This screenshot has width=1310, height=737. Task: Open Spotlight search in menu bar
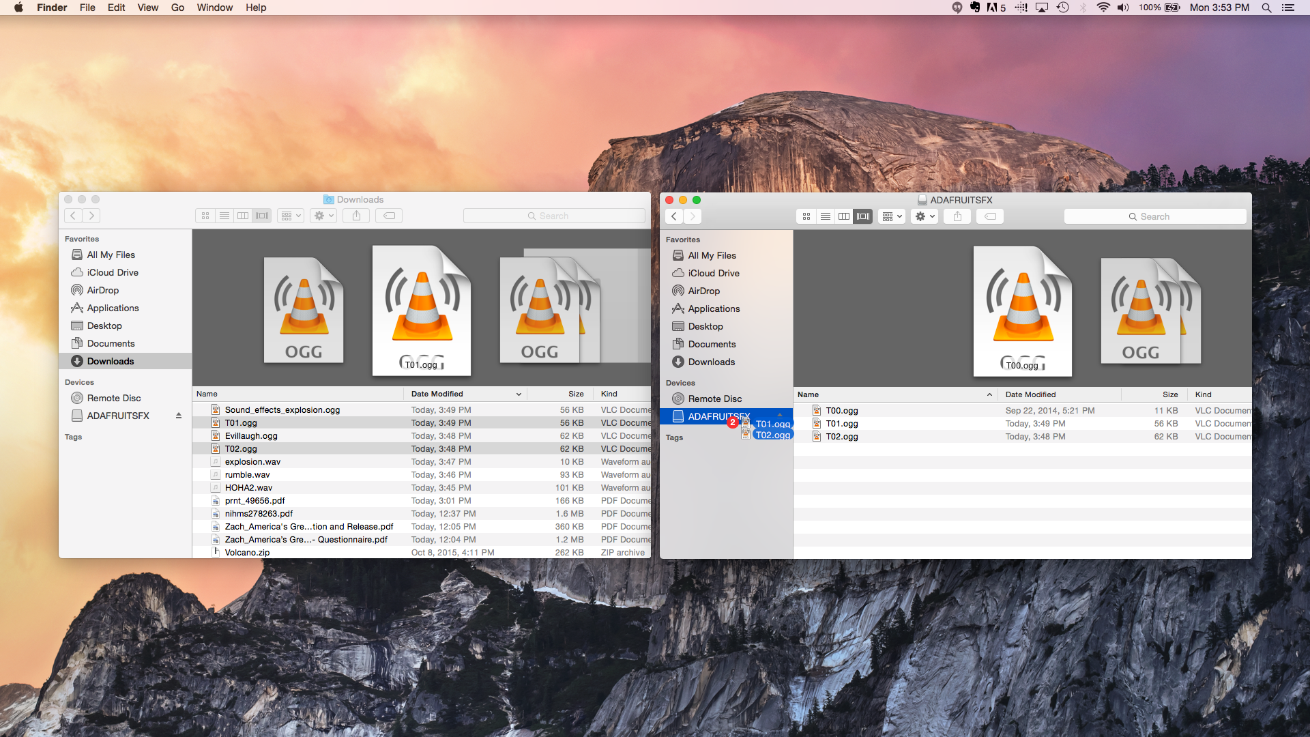tap(1266, 8)
